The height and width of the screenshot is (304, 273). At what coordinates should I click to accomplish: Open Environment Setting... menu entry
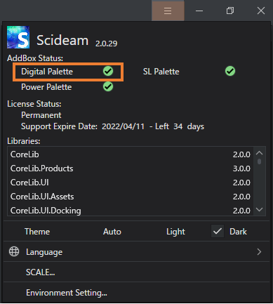[x=136, y=293]
